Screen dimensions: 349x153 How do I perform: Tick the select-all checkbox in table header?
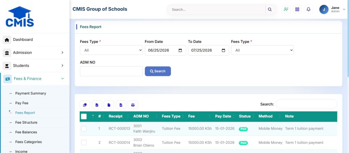coord(84,116)
